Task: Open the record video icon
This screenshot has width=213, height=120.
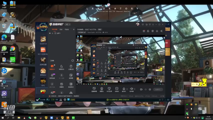Action: pyautogui.click(x=141, y=89)
